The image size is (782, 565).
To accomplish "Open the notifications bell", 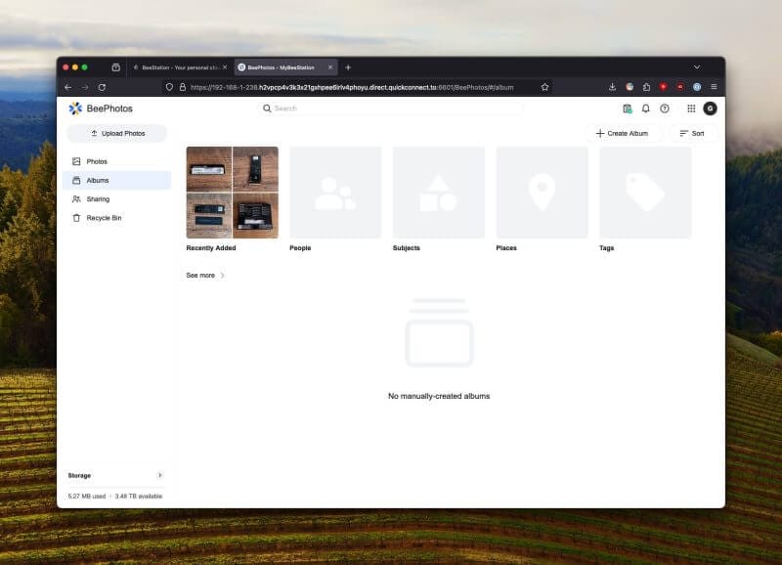I will (644, 109).
